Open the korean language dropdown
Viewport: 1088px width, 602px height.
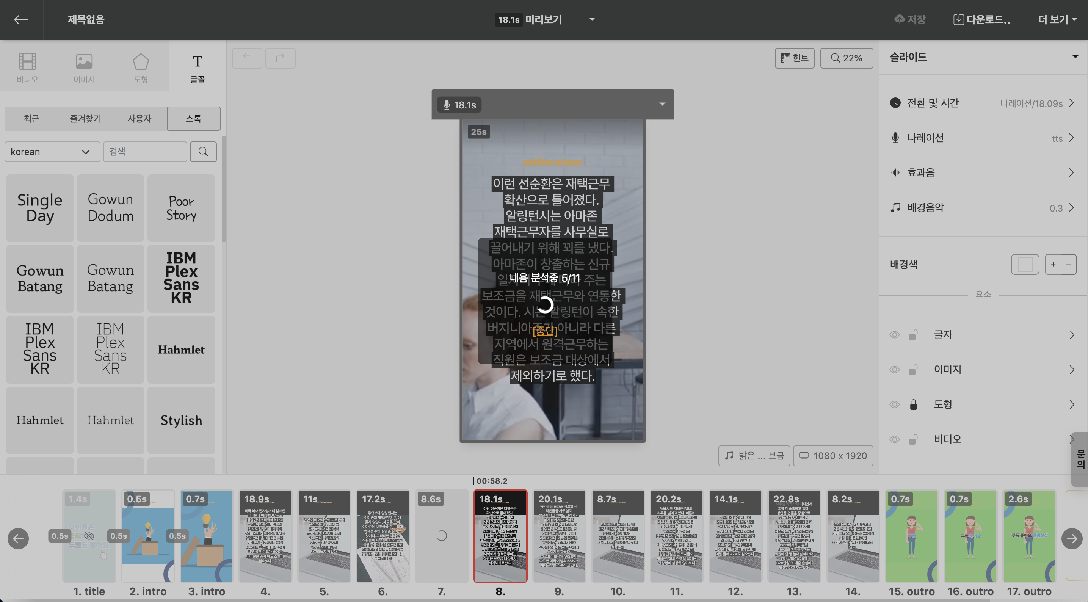tap(52, 152)
